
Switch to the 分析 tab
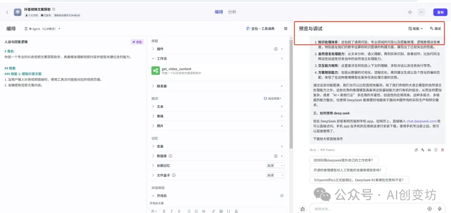(x=232, y=12)
